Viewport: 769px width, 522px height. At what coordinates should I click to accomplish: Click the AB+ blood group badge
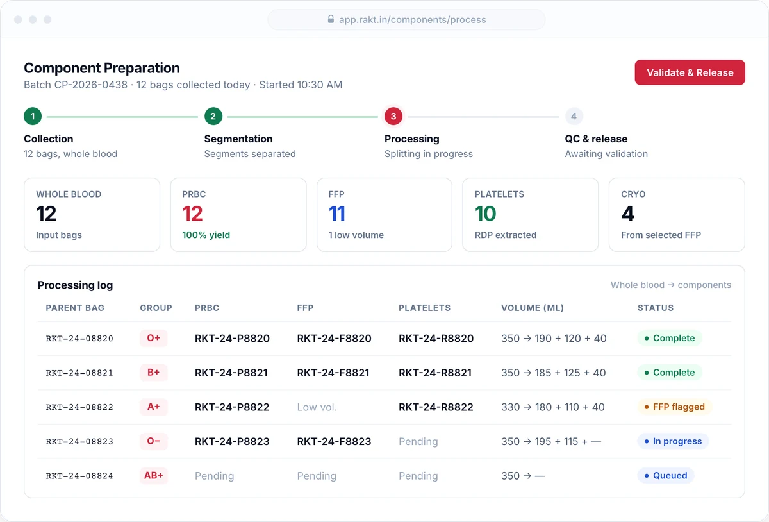point(154,475)
